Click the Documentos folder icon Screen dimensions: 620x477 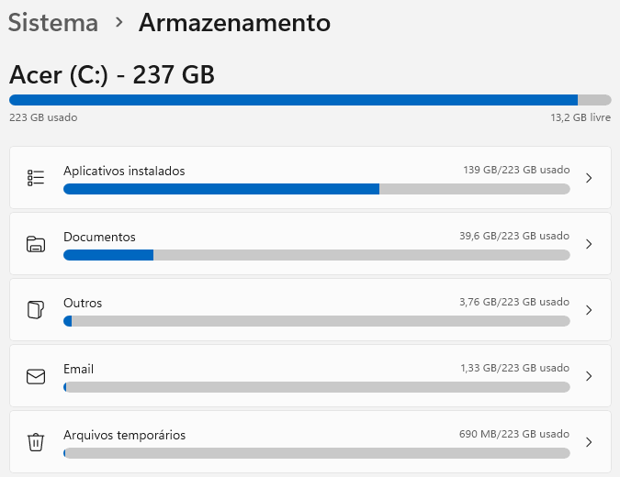[x=36, y=244]
